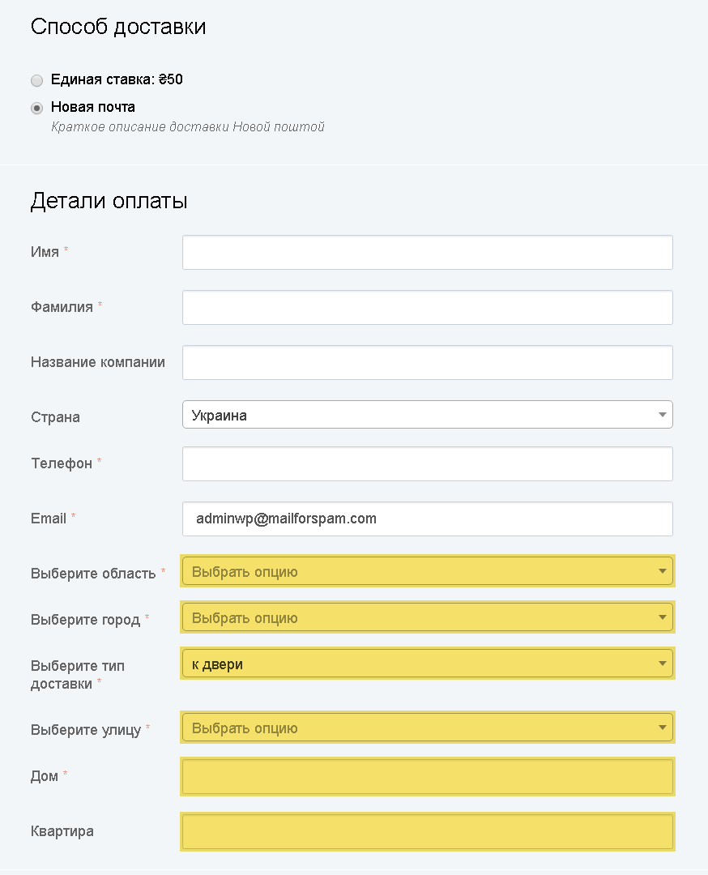Expand the Выберите улицу dropdown

point(428,727)
